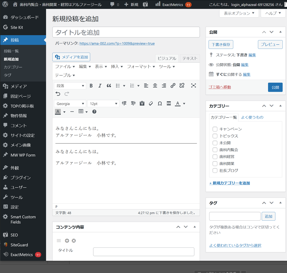Open the 12pt font size dropdown
Viewport: 287px width, 273px height.
(103, 104)
